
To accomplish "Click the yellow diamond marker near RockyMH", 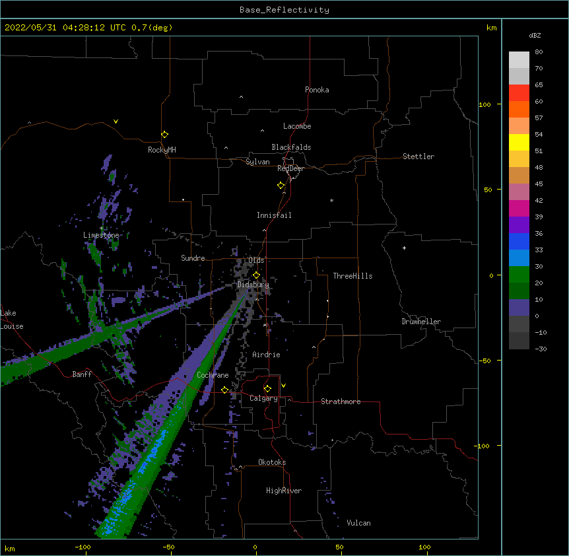I will coord(164,135).
